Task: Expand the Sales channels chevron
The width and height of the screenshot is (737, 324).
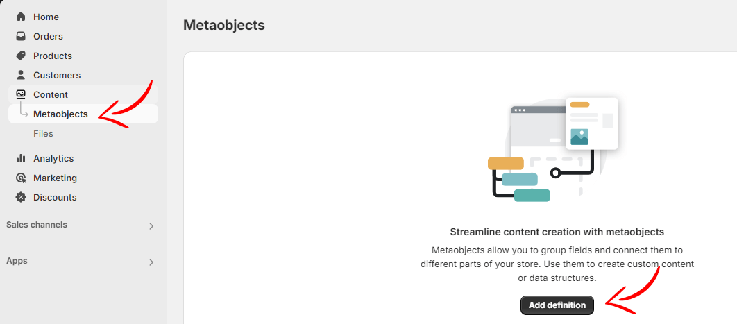Action: point(151,225)
